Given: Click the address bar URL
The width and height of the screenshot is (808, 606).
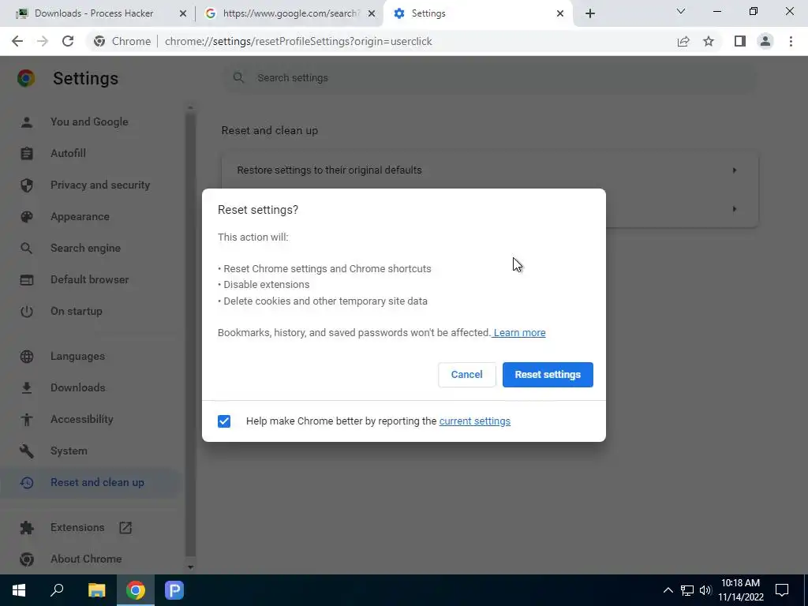Looking at the screenshot, I should 298,41.
